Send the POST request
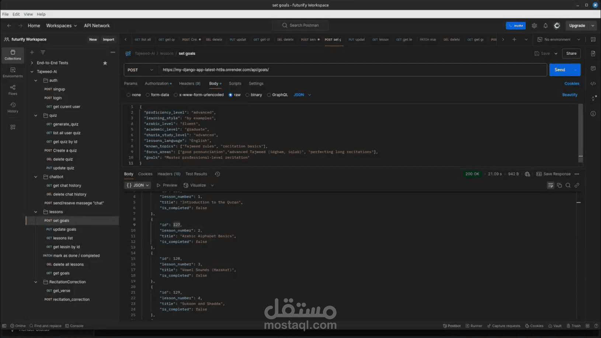Image resolution: width=601 pixels, height=338 pixels. point(559,70)
